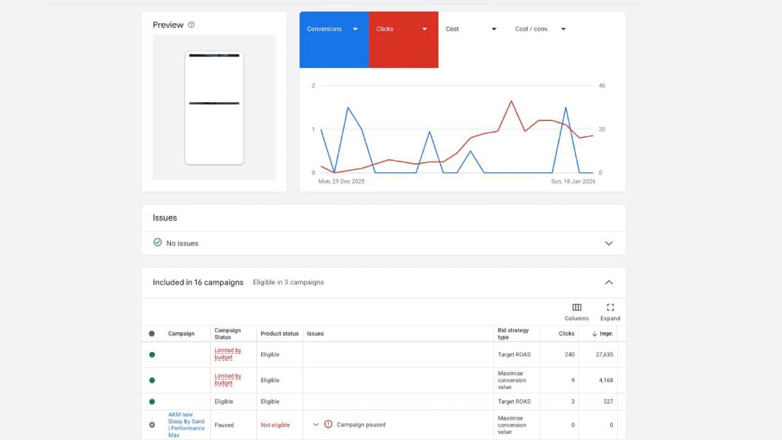Click the red Campaign paused warning icon

coord(328,424)
